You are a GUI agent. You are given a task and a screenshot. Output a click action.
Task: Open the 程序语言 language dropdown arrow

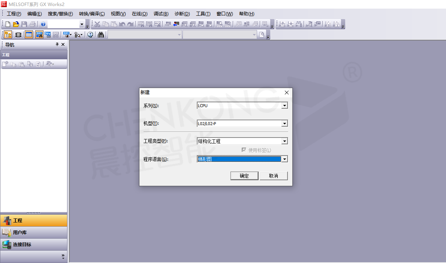(284, 159)
